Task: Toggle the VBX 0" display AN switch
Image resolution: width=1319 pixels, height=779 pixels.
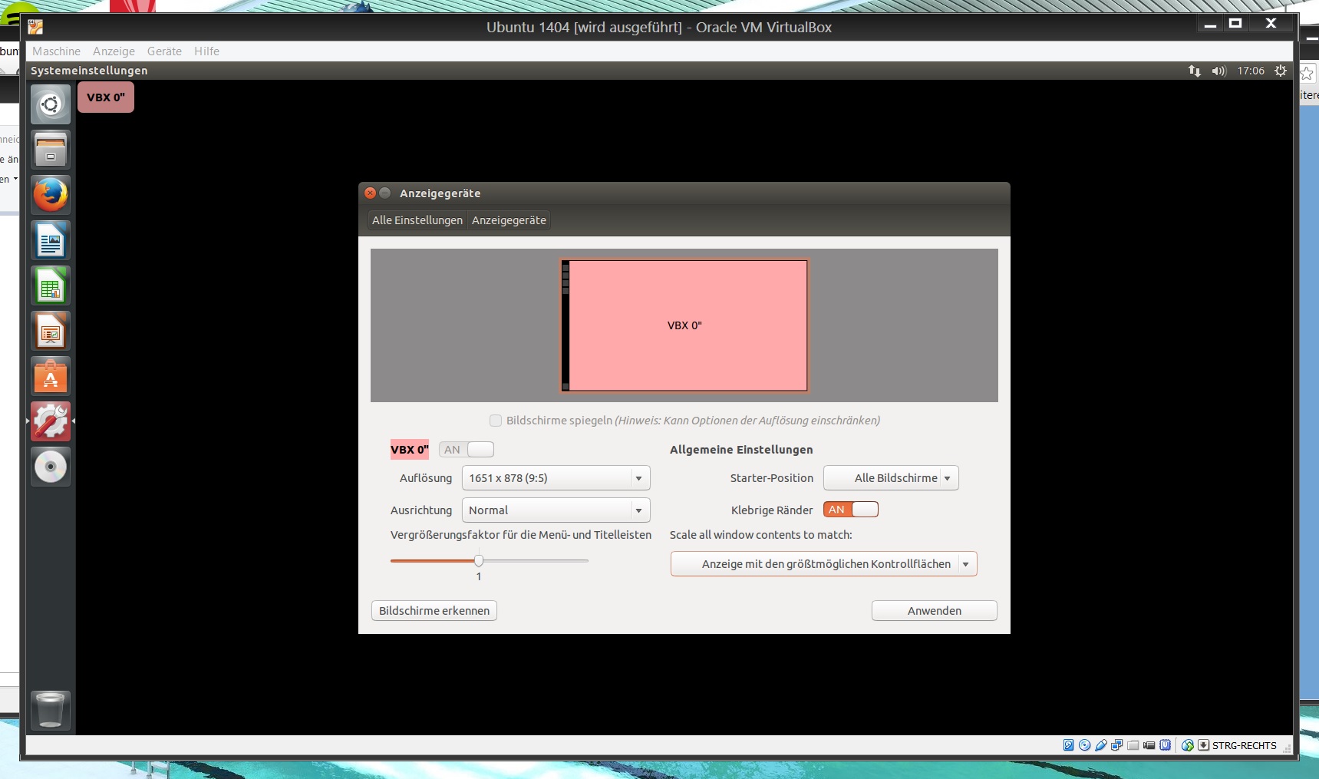Action: (x=467, y=450)
